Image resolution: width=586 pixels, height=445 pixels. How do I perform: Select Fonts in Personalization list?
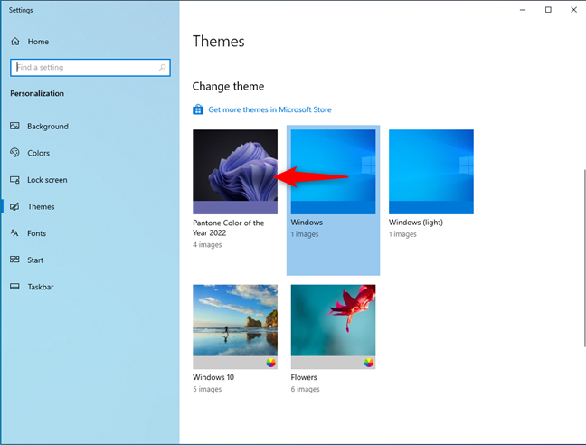pos(90,233)
